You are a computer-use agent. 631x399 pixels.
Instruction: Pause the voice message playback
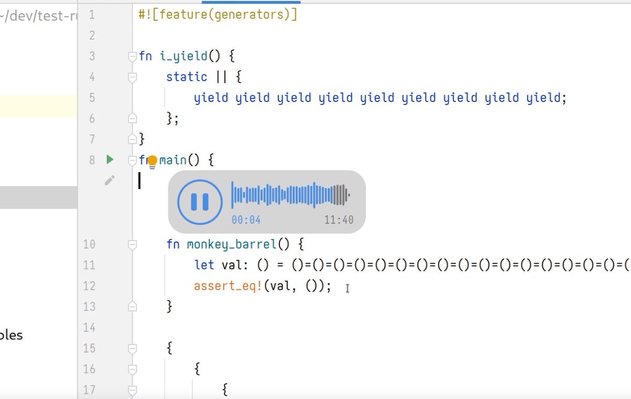[199, 202]
